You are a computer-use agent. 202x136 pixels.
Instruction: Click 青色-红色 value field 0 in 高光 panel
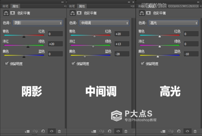pyautogui.click(x=191, y=34)
